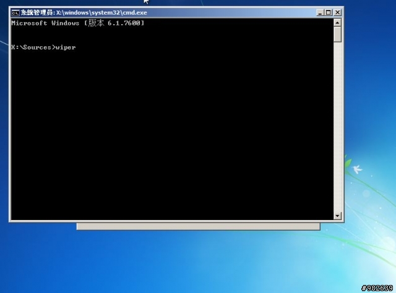
Task: Click the vertical scrollbar thumb
Action: [337, 35]
